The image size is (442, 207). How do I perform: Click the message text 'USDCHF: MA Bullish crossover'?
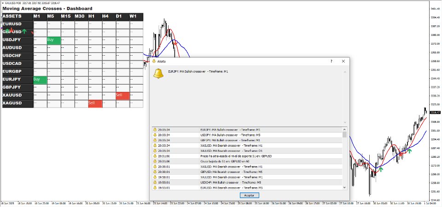pos(220,182)
